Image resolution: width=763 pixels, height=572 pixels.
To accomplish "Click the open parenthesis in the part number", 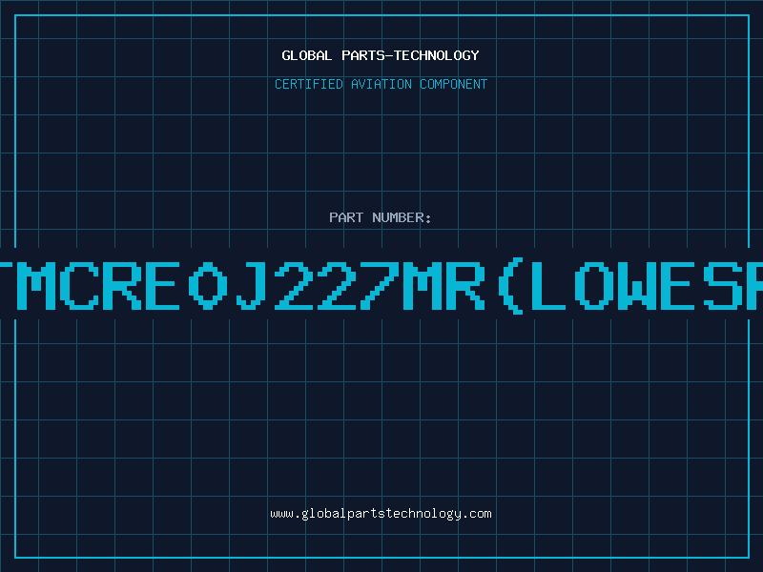I will pos(511,286).
